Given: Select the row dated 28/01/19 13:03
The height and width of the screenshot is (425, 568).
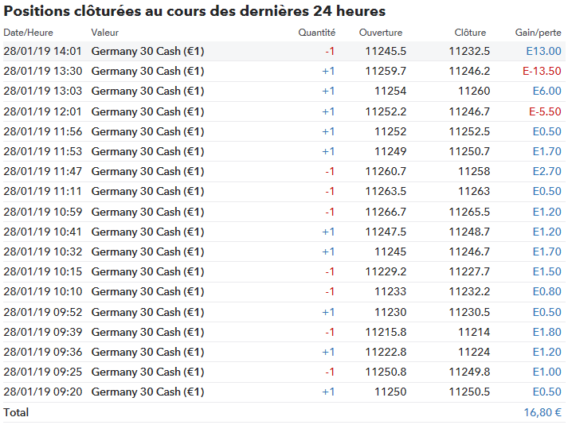Looking at the screenshot, I should [284, 92].
